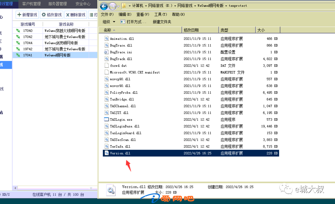The width and height of the screenshot is (335, 204).
Task: Select game row 17042 地下城与勇士
Action: click(x=55, y=37)
